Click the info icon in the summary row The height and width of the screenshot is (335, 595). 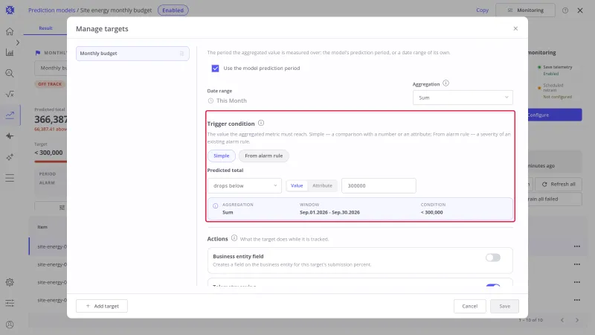coord(215,206)
